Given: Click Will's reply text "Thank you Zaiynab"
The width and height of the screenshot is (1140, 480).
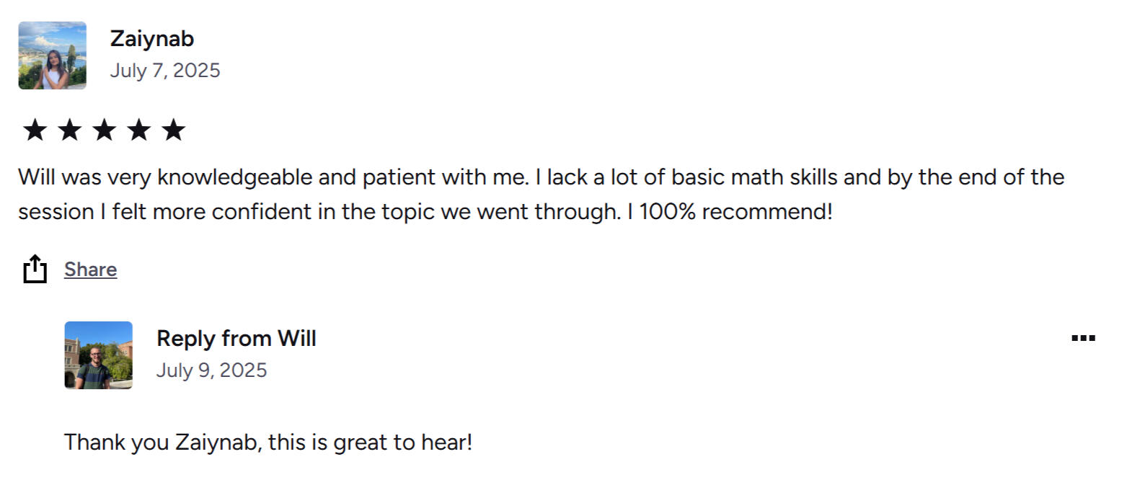Looking at the screenshot, I should pyautogui.click(x=162, y=443).
